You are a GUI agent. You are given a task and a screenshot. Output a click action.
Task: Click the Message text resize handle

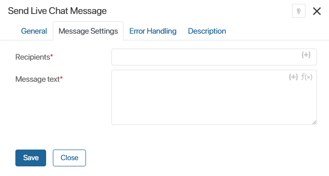pyautogui.click(x=314, y=123)
